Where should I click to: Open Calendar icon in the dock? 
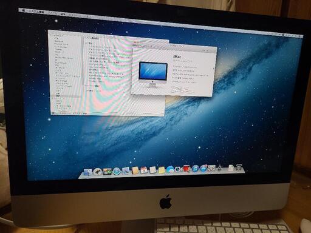[x=144, y=171]
